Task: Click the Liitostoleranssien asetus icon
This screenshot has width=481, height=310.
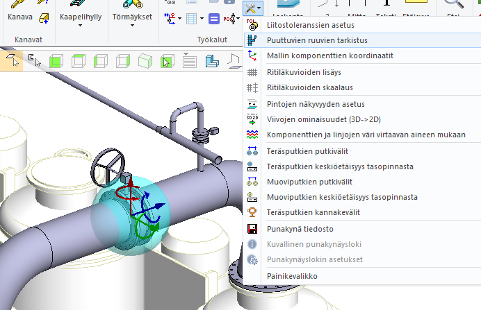Action: click(253, 25)
